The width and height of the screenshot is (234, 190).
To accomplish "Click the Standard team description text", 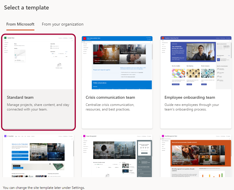I will (38, 107).
